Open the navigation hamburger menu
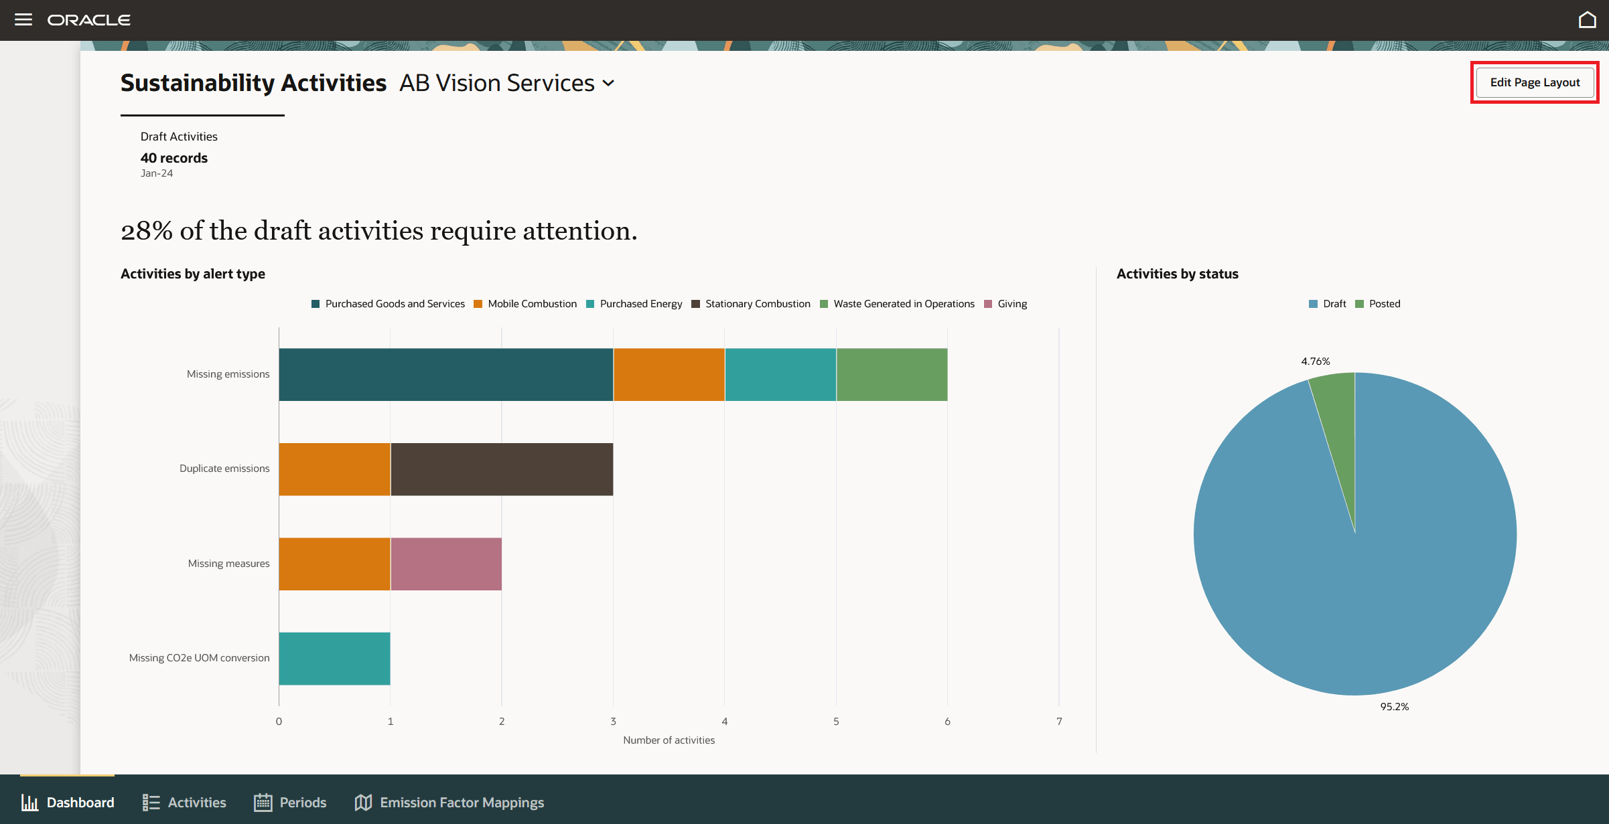Screen dimensions: 1609x824 [23, 19]
